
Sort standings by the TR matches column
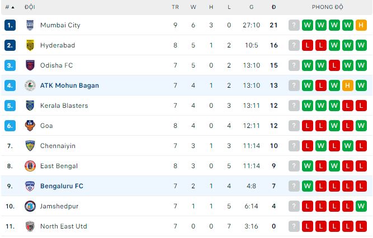click(175, 7)
